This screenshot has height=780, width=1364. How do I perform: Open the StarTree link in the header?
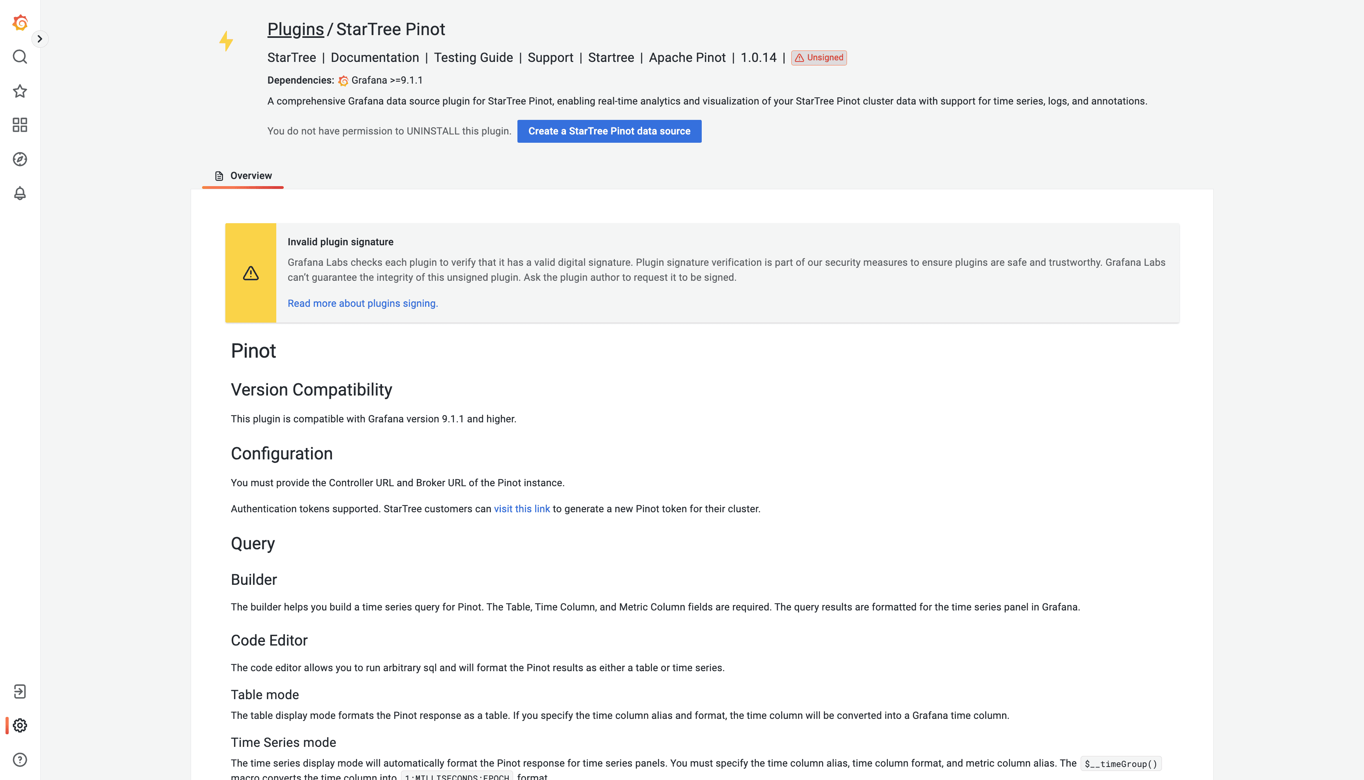(x=292, y=57)
